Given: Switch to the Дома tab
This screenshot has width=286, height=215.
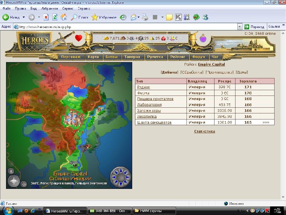Looking at the screenshot, I should (242, 72).
